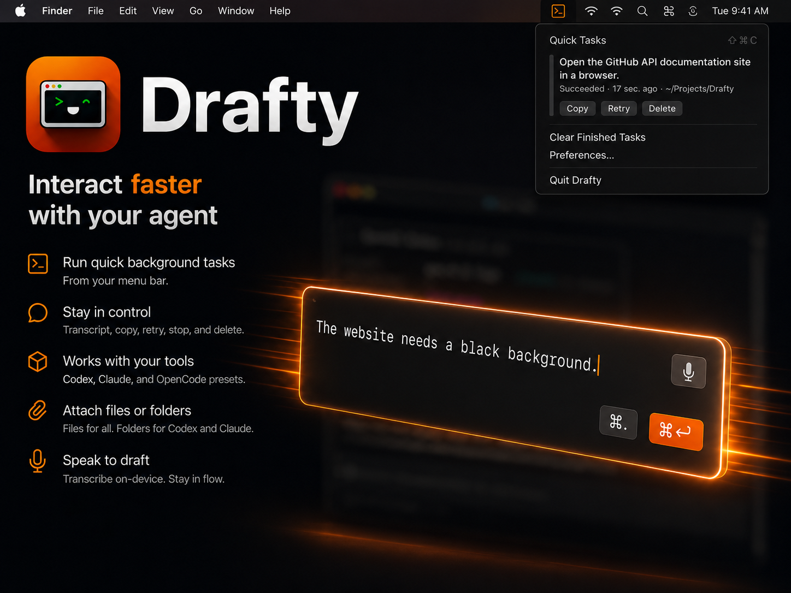Click the microphone button in draft box

(688, 372)
